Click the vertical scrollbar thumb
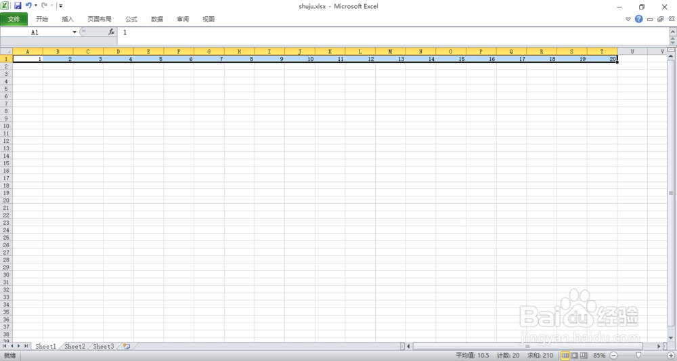This screenshot has height=361, width=677. point(670,192)
